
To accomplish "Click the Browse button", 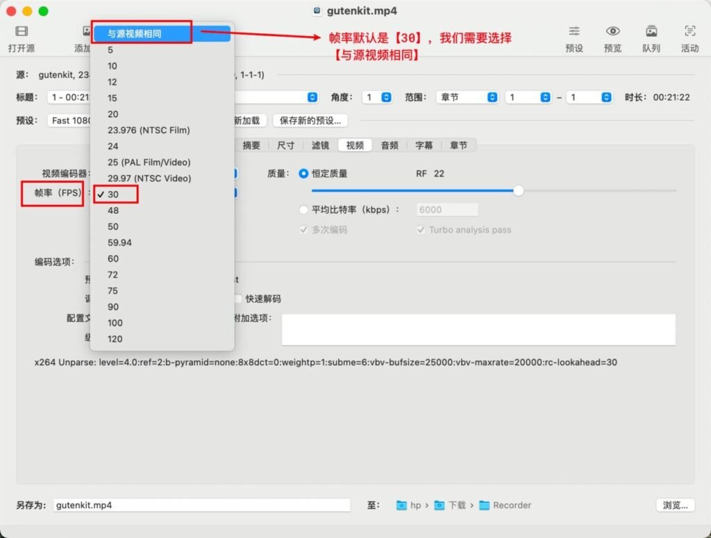I will click(675, 505).
